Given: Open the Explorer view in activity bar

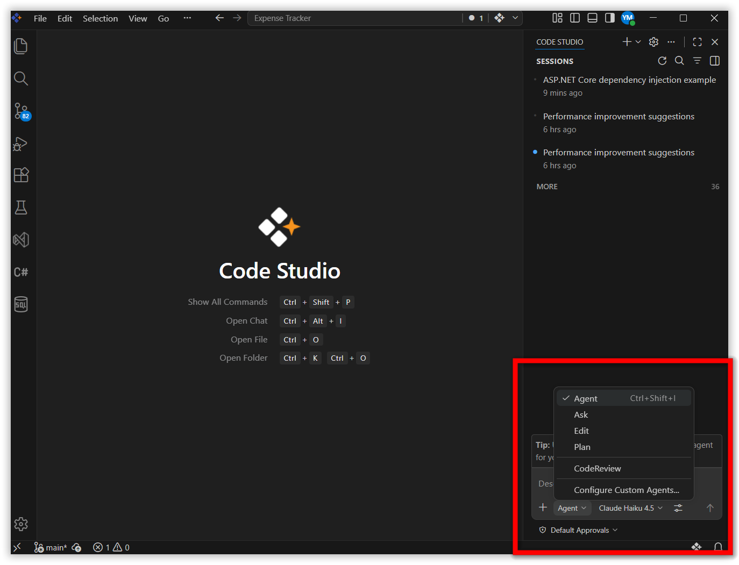Looking at the screenshot, I should 21,46.
